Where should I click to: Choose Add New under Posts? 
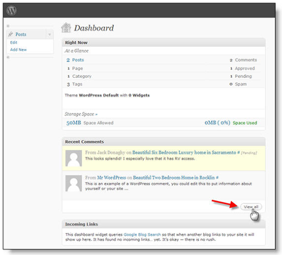18,50
